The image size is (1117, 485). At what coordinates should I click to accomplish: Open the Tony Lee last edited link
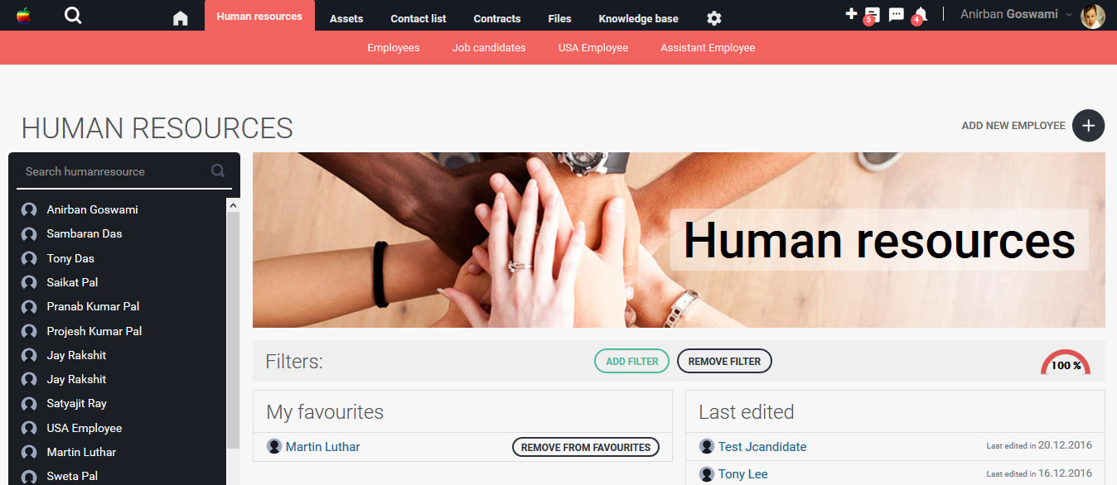743,474
